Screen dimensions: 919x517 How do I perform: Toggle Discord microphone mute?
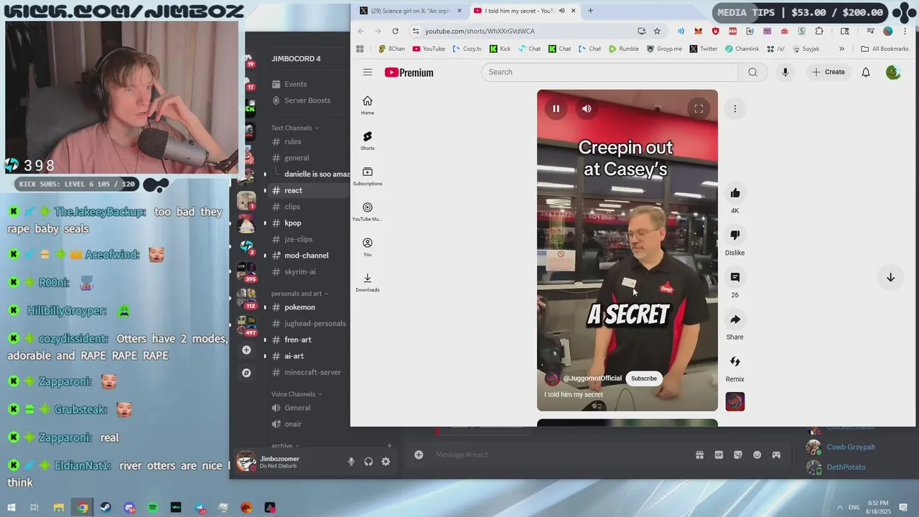coord(351,462)
